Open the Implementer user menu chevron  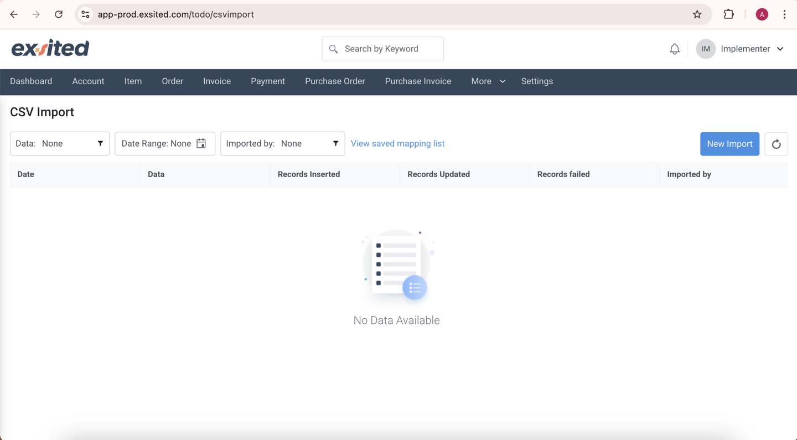click(x=780, y=49)
